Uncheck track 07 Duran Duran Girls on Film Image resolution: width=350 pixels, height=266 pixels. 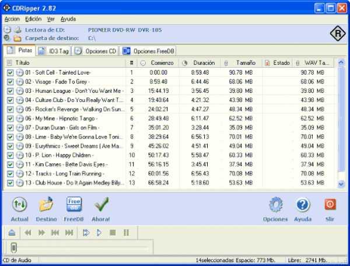pyautogui.click(x=10, y=128)
